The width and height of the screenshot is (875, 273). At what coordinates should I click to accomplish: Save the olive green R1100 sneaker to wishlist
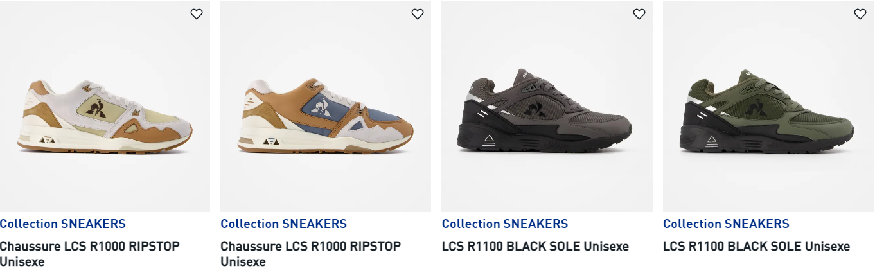(x=860, y=14)
